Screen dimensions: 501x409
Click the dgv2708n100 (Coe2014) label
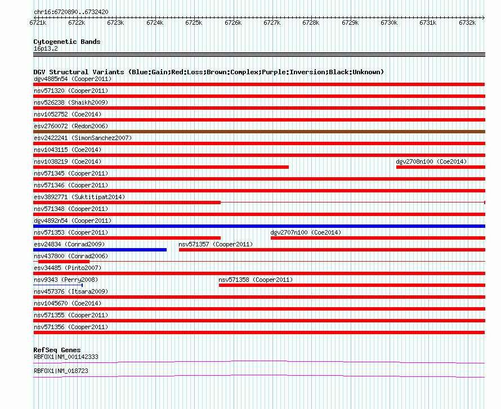pos(431,161)
